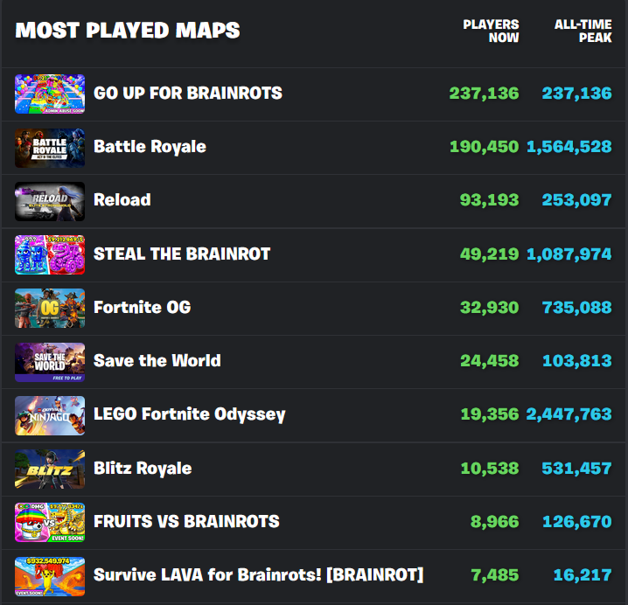This screenshot has height=605, width=628.
Task: Open the Blitz Royale title
Action: click(x=143, y=469)
